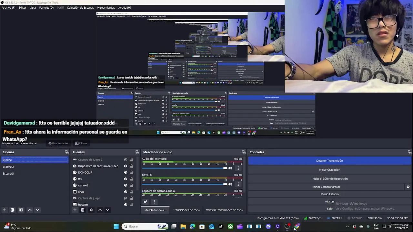Open advanced audio properties gears icon
The image size is (413, 232).
point(145,202)
